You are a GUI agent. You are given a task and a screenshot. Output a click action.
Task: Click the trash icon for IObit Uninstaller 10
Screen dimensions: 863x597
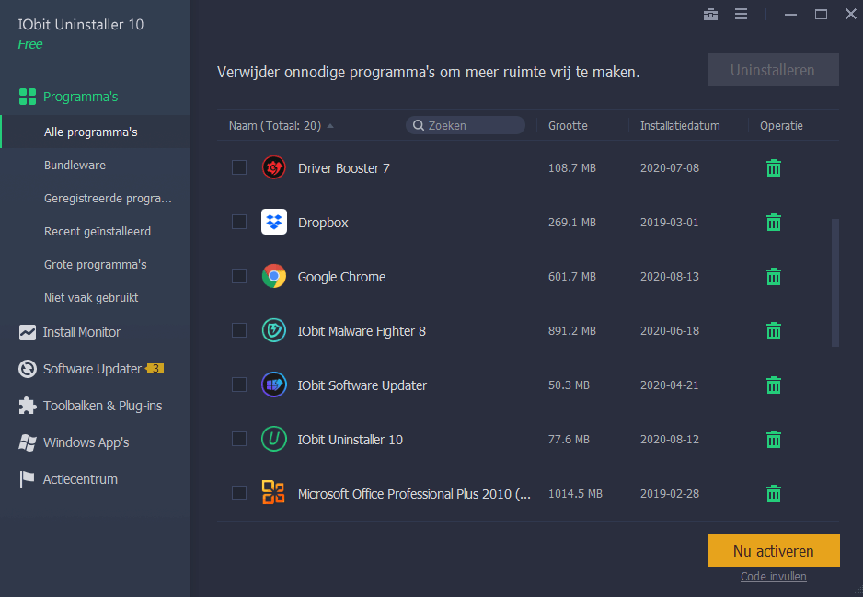[773, 439]
